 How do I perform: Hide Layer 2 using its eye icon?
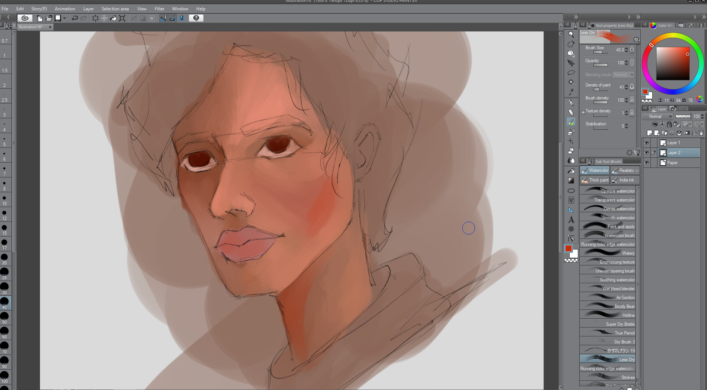coord(646,153)
